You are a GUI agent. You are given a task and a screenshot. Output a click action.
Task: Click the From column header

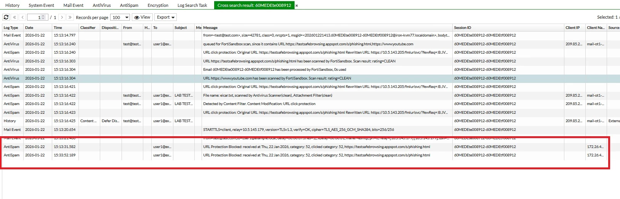(132, 28)
